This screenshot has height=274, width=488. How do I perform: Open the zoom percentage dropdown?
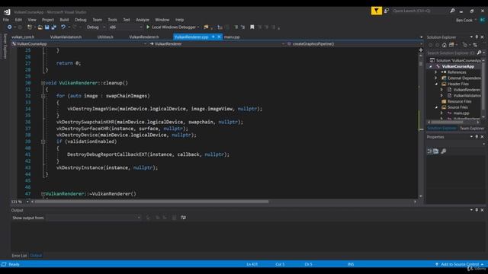[27, 202]
